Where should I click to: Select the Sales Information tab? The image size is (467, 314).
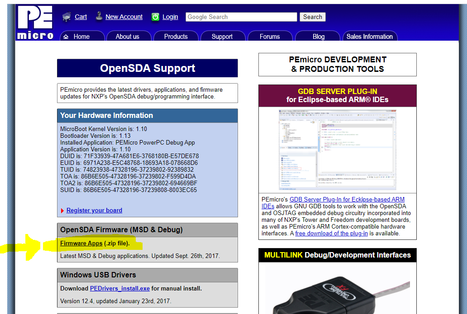(x=370, y=37)
